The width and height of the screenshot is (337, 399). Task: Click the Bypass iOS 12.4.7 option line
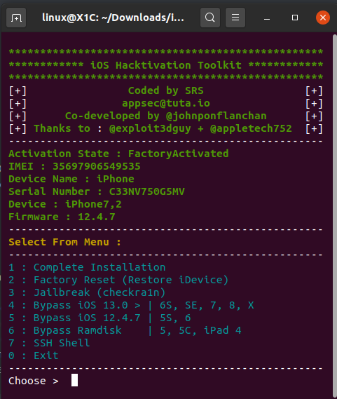pyautogui.click(x=99, y=318)
